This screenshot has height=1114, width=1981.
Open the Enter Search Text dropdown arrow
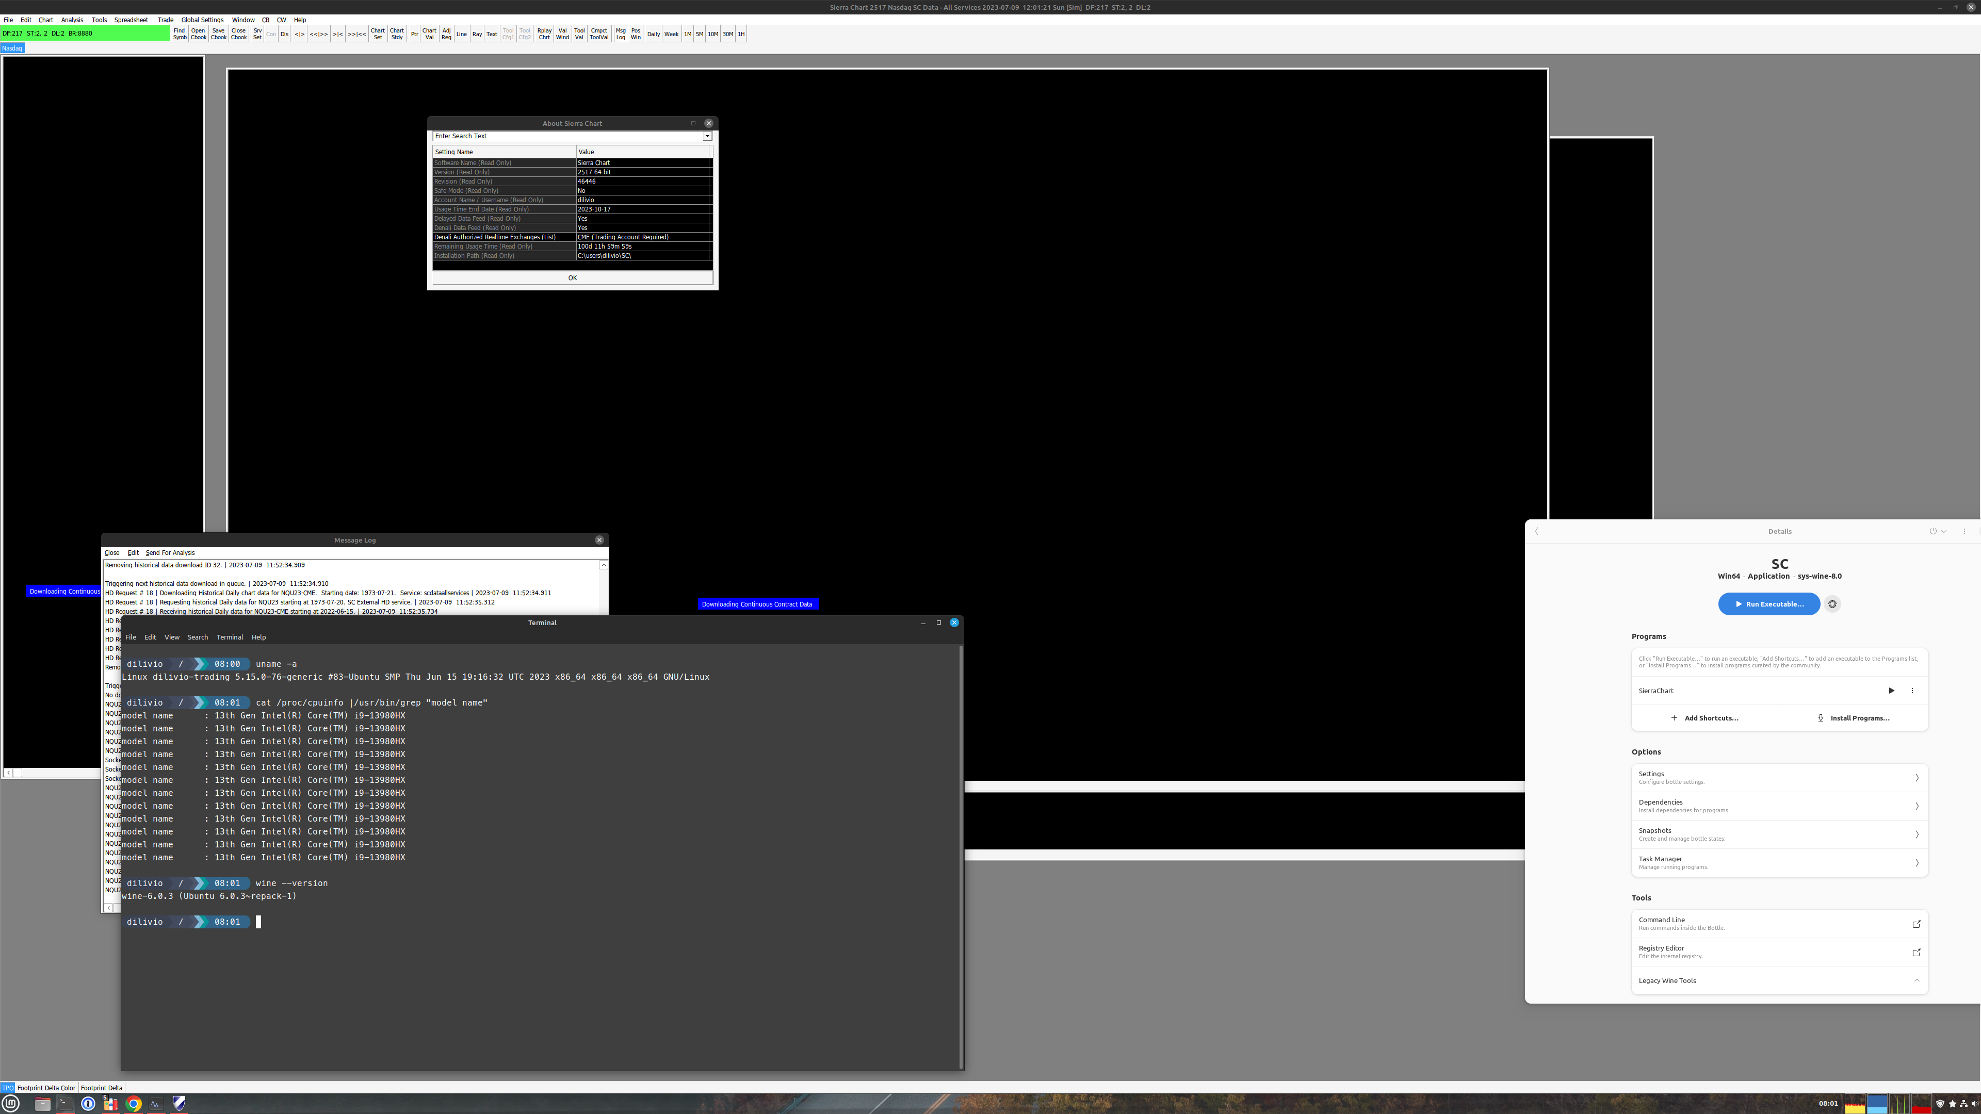coord(707,136)
